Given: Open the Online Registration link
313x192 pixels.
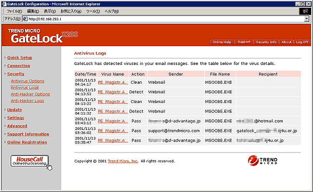Looking at the screenshot, I should coord(27,142).
